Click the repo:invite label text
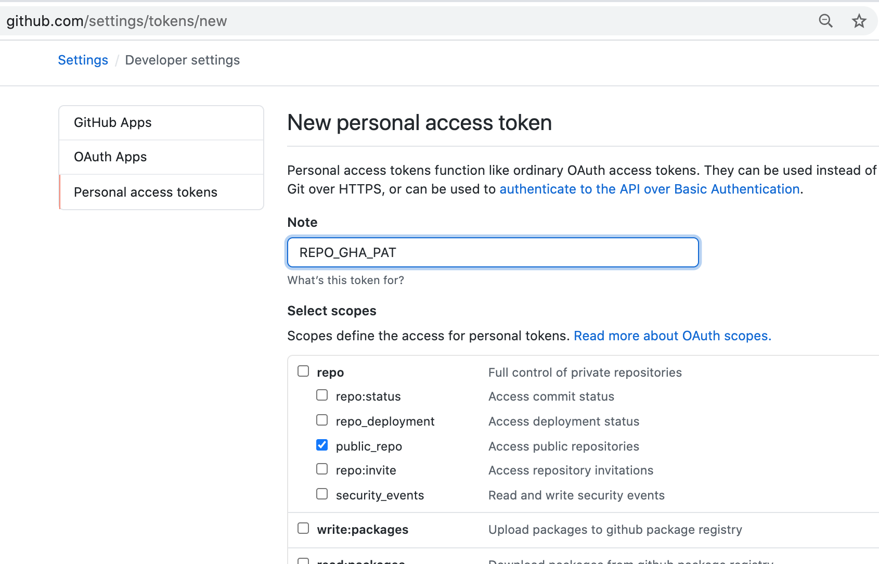Screen dimensions: 879x564 [366, 470]
